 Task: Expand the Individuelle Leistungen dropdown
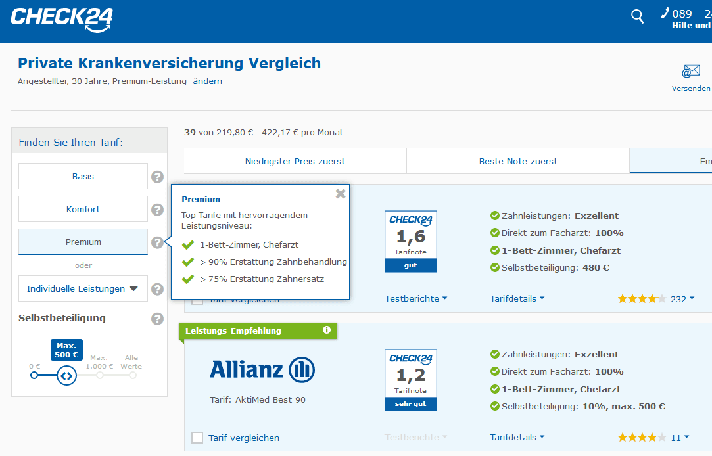pos(83,288)
